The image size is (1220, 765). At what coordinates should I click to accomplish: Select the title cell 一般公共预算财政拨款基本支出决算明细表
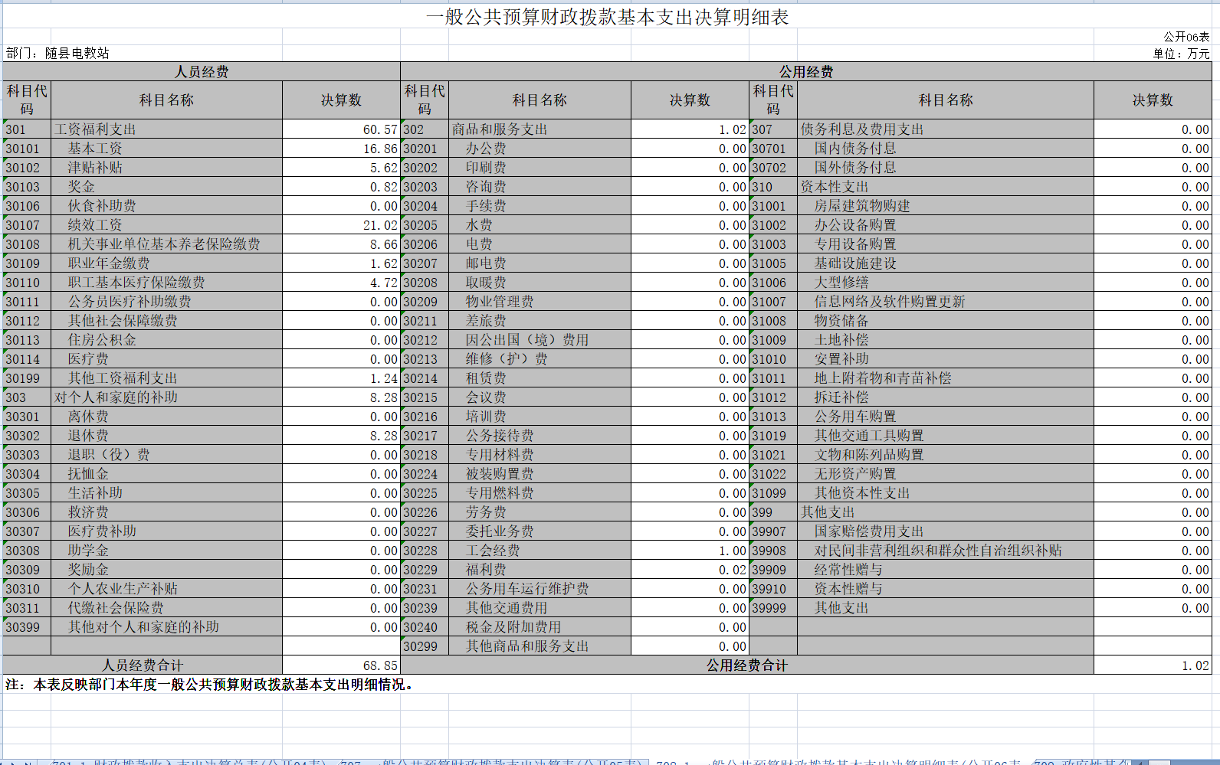pos(607,17)
